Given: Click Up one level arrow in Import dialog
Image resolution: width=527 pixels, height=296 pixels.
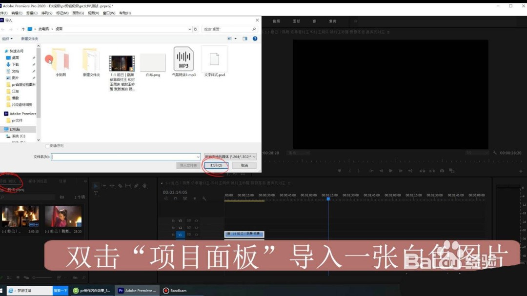Looking at the screenshot, I should click(23, 29).
